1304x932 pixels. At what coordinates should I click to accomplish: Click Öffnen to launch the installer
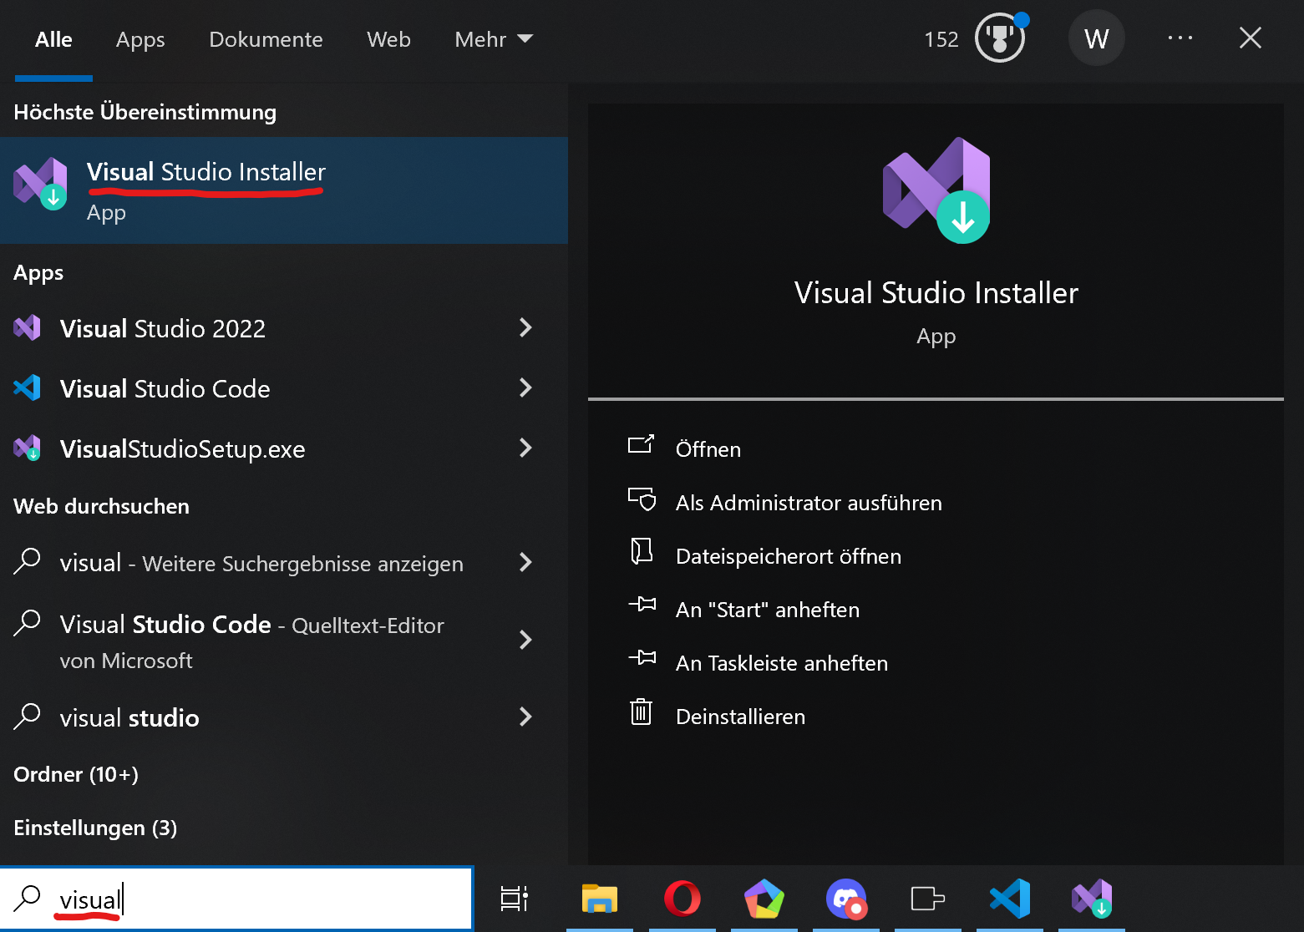(708, 449)
